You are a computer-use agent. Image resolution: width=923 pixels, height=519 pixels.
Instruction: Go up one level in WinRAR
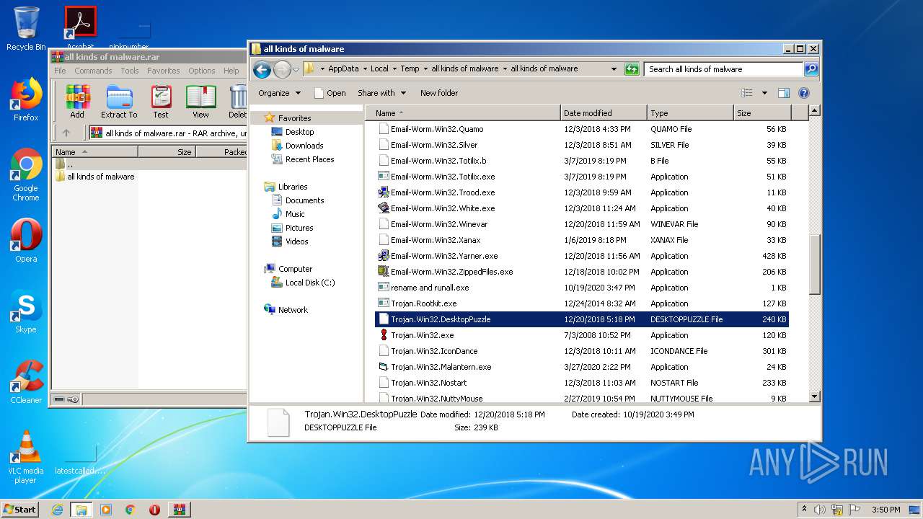[x=66, y=133]
